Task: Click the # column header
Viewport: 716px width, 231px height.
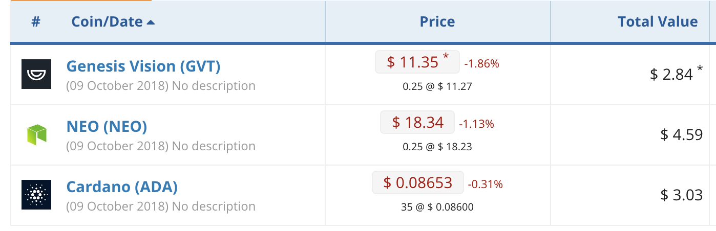Action: [36, 22]
